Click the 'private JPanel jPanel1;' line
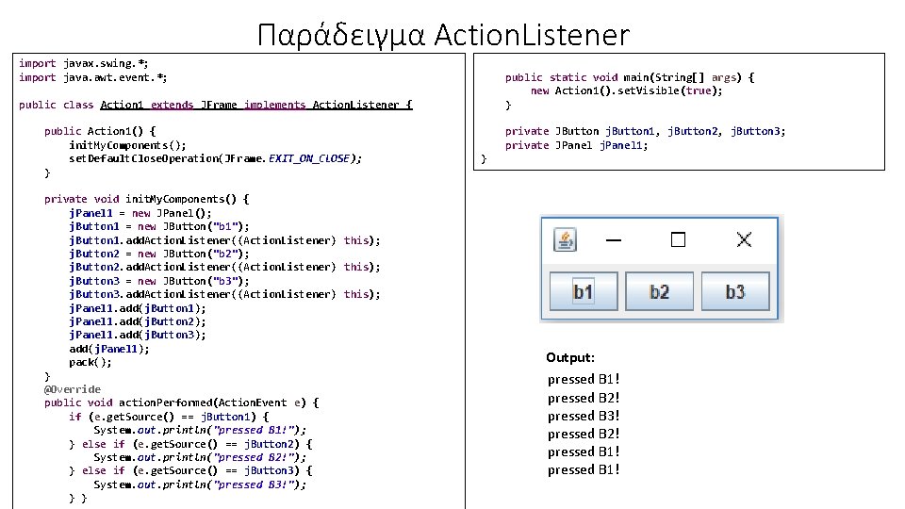The image size is (905, 509). pos(577,145)
